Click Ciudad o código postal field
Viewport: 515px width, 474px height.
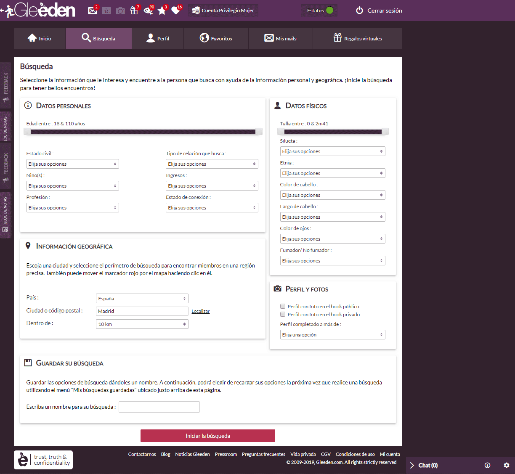pyautogui.click(x=142, y=311)
